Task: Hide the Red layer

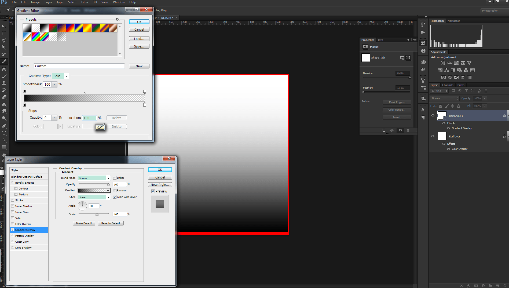Action: (433, 136)
